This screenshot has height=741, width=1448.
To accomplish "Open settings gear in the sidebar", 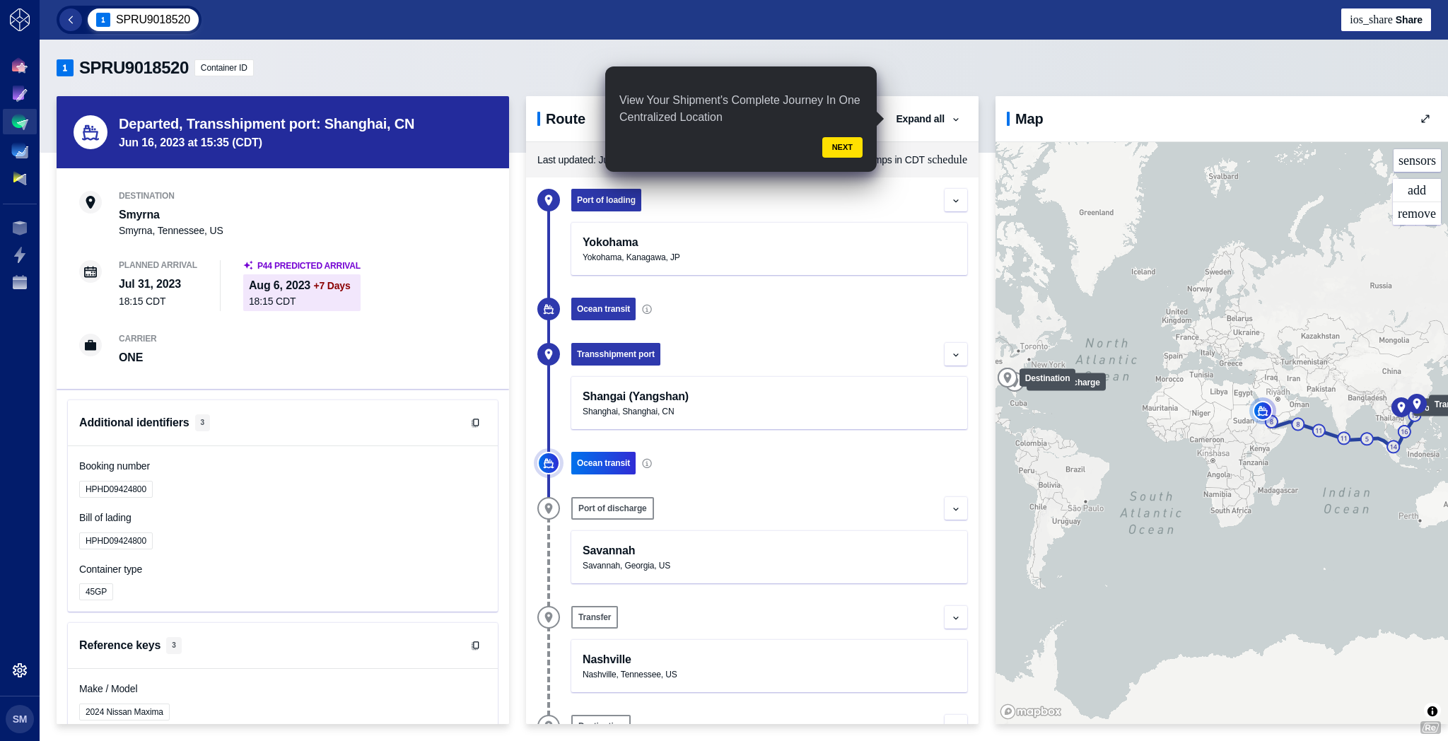I will (20, 670).
